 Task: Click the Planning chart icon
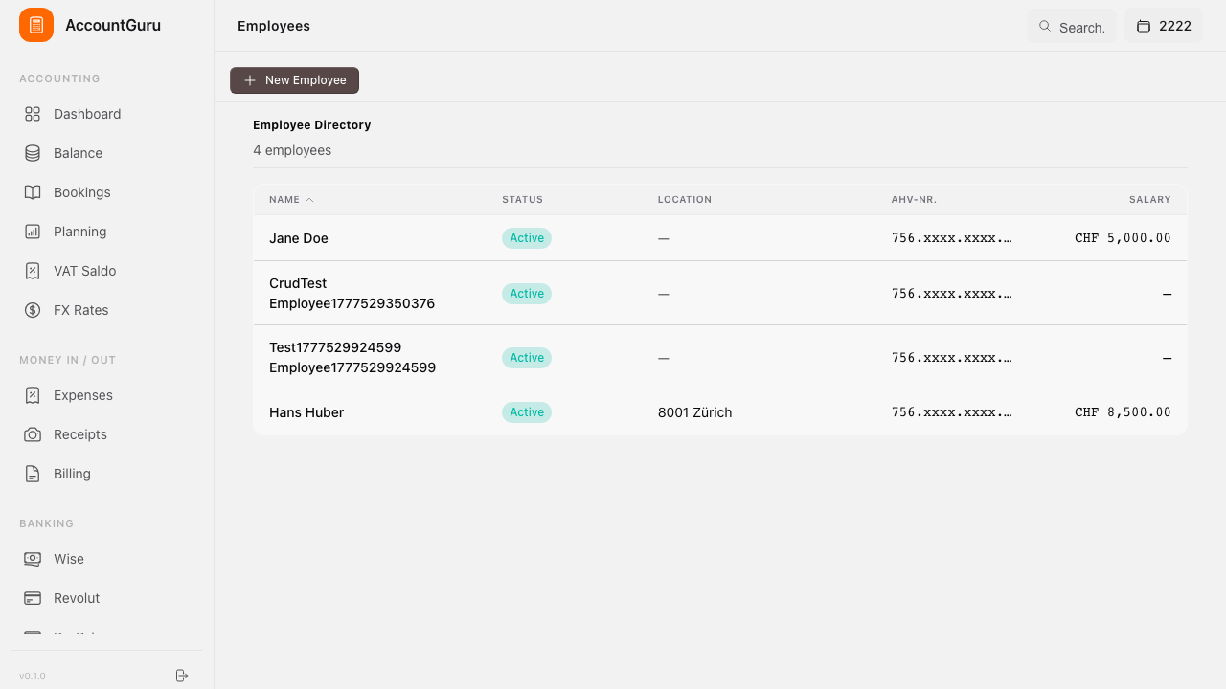coord(33,232)
